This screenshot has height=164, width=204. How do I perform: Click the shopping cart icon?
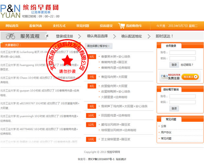point(121,26)
